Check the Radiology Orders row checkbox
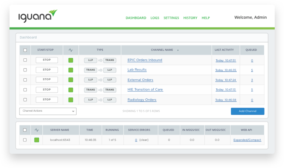The height and width of the screenshot is (168, 284). (25, 100)
